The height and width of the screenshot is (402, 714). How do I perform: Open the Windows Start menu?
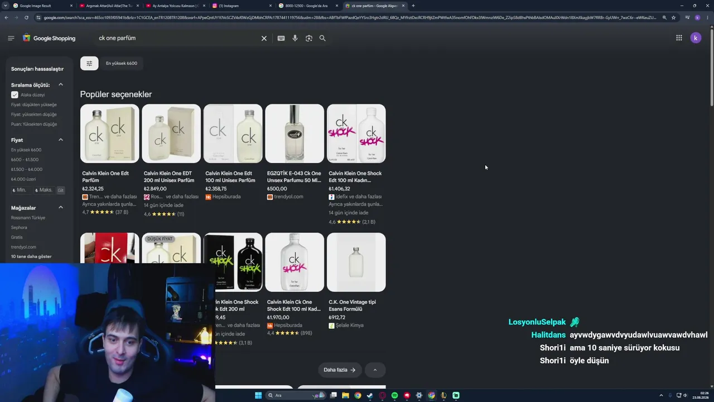point(258,395)
